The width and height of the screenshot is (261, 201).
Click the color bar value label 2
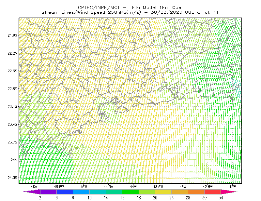pyautogui.click(x=40, y=198)
